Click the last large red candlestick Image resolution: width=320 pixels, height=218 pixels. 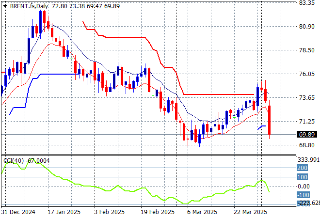click(270, 120)
